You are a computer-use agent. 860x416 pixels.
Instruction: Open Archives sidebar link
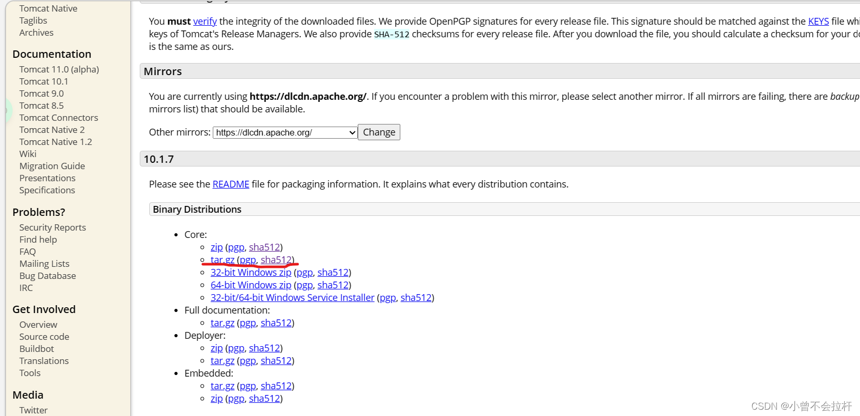point(36,33)
